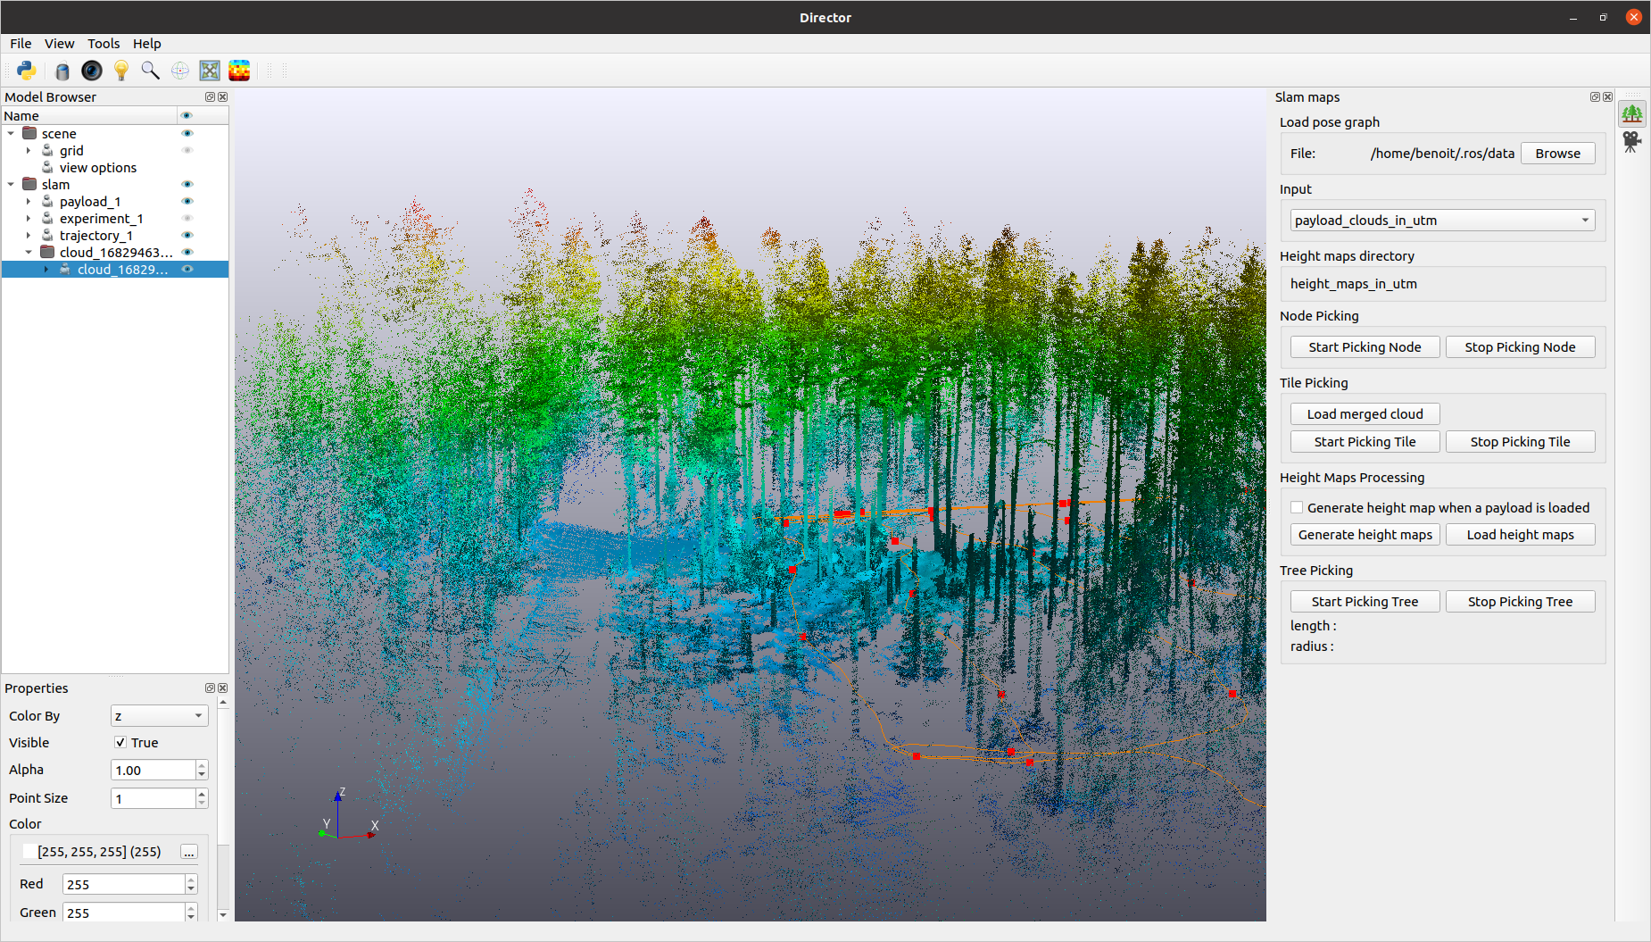Click the trajectory_1 object icon

point(47,235)
